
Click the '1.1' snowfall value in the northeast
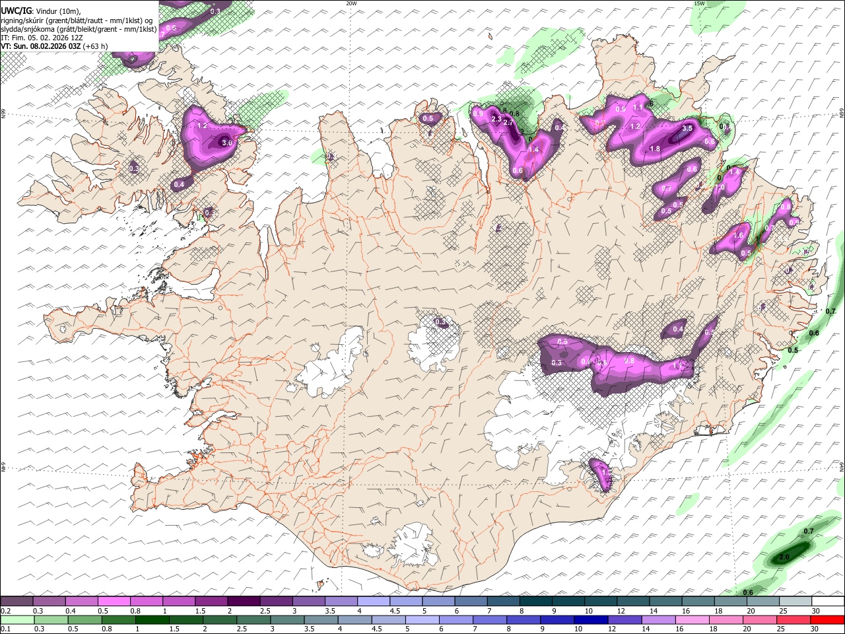638,107
